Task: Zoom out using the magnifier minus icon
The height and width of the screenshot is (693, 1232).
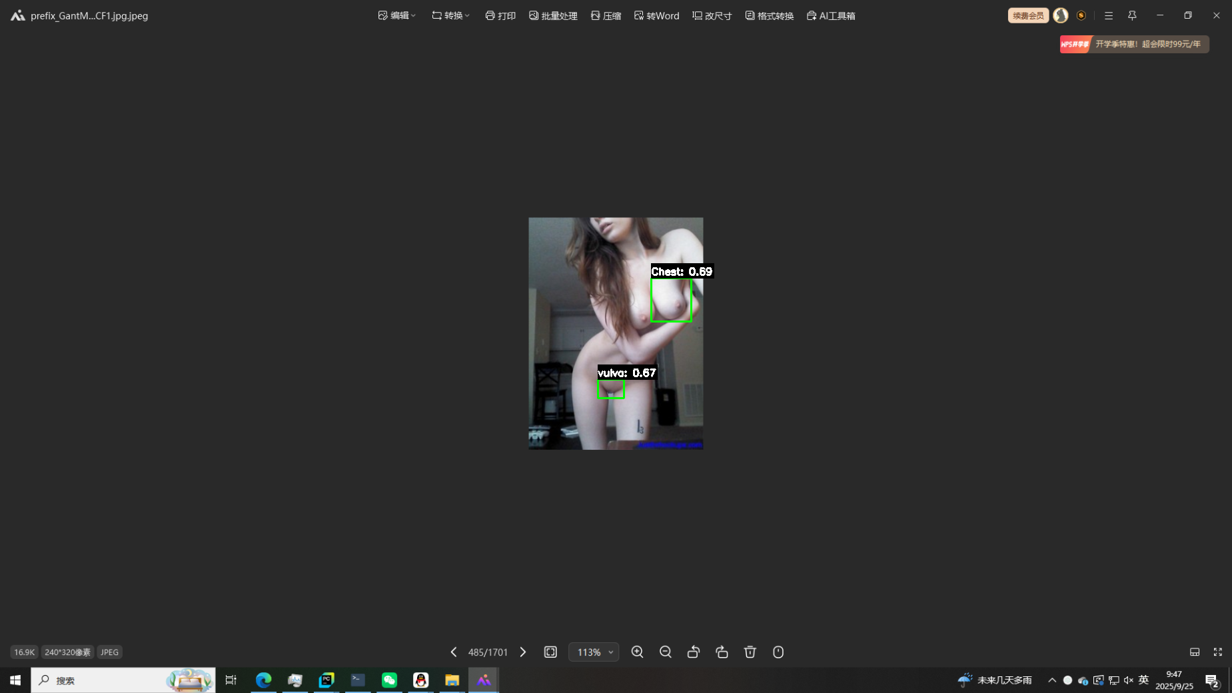Action: tap(665, 652)
